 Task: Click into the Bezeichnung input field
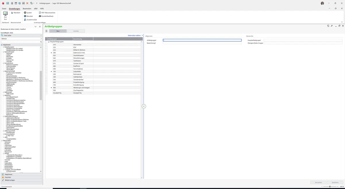202,43
